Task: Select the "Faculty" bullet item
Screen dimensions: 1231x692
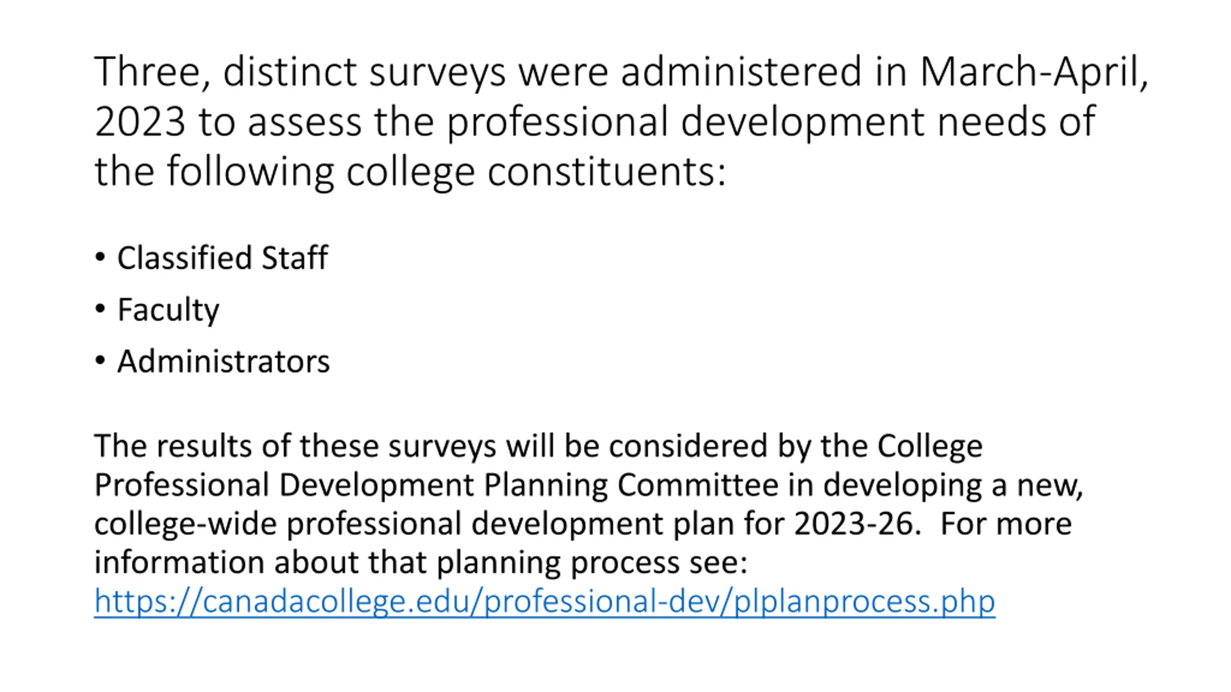Action: [168, 309]
